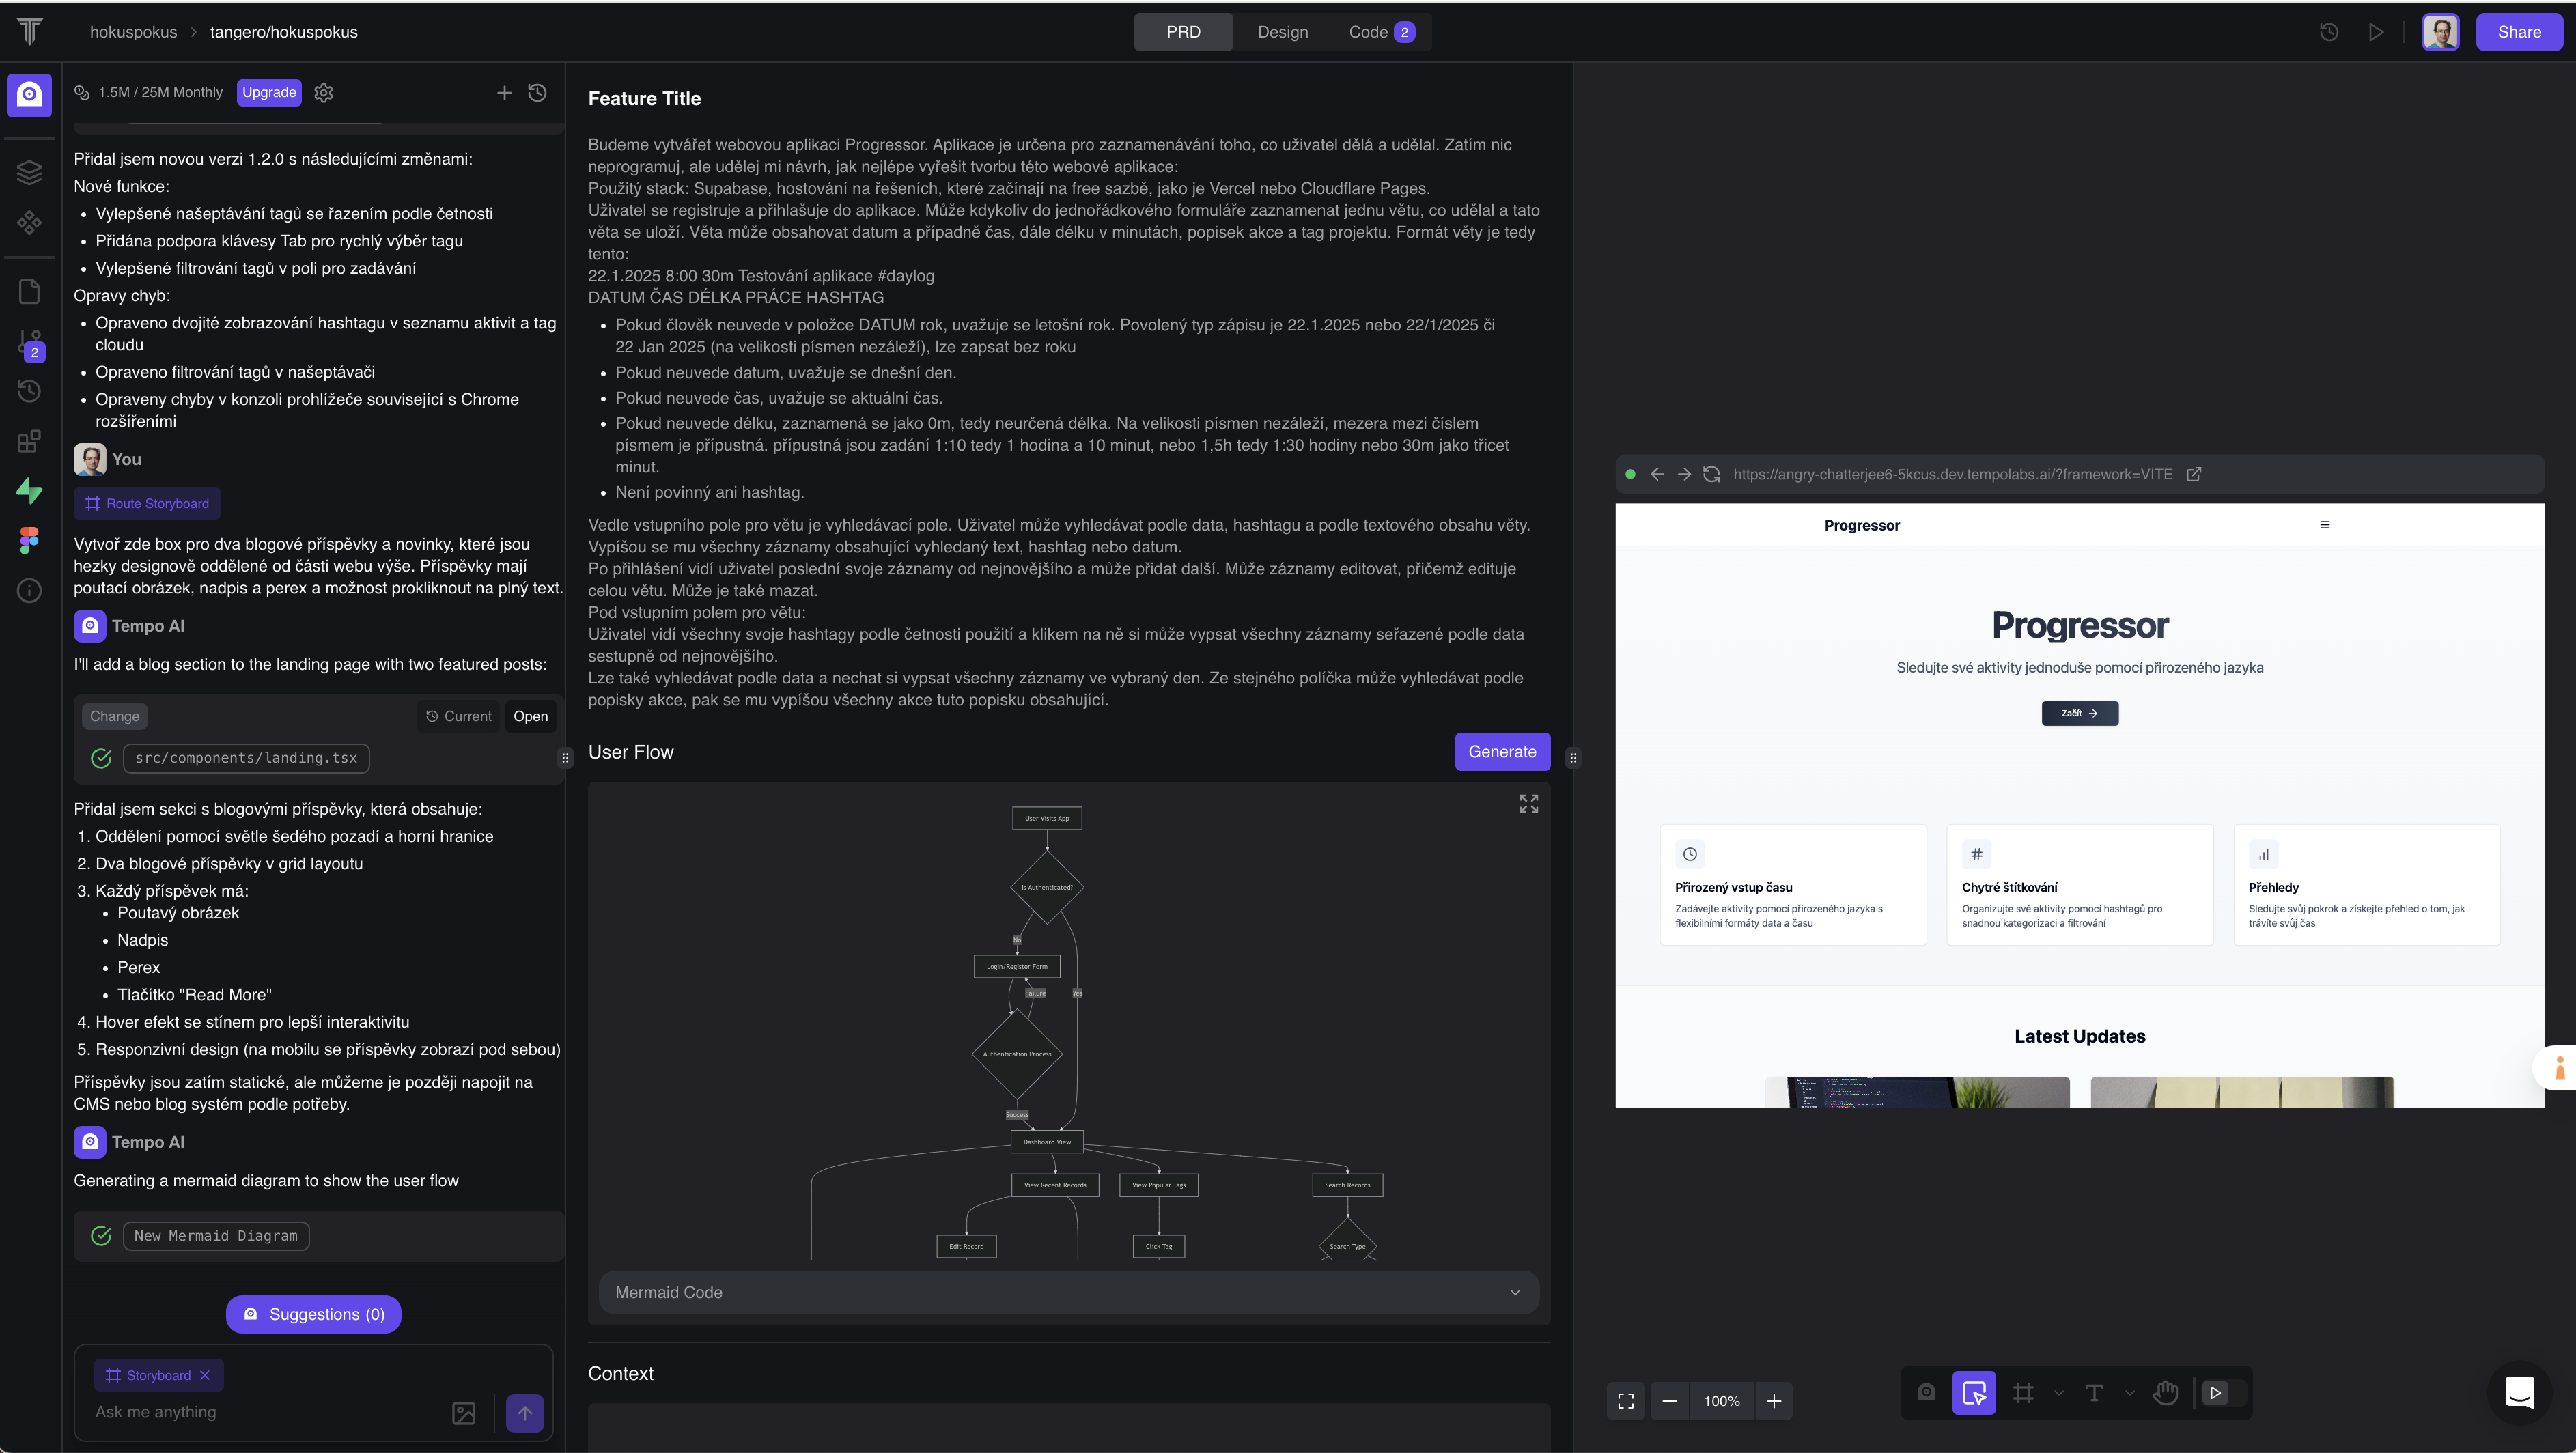Click the Tempo logo in top-left corner

30,32
